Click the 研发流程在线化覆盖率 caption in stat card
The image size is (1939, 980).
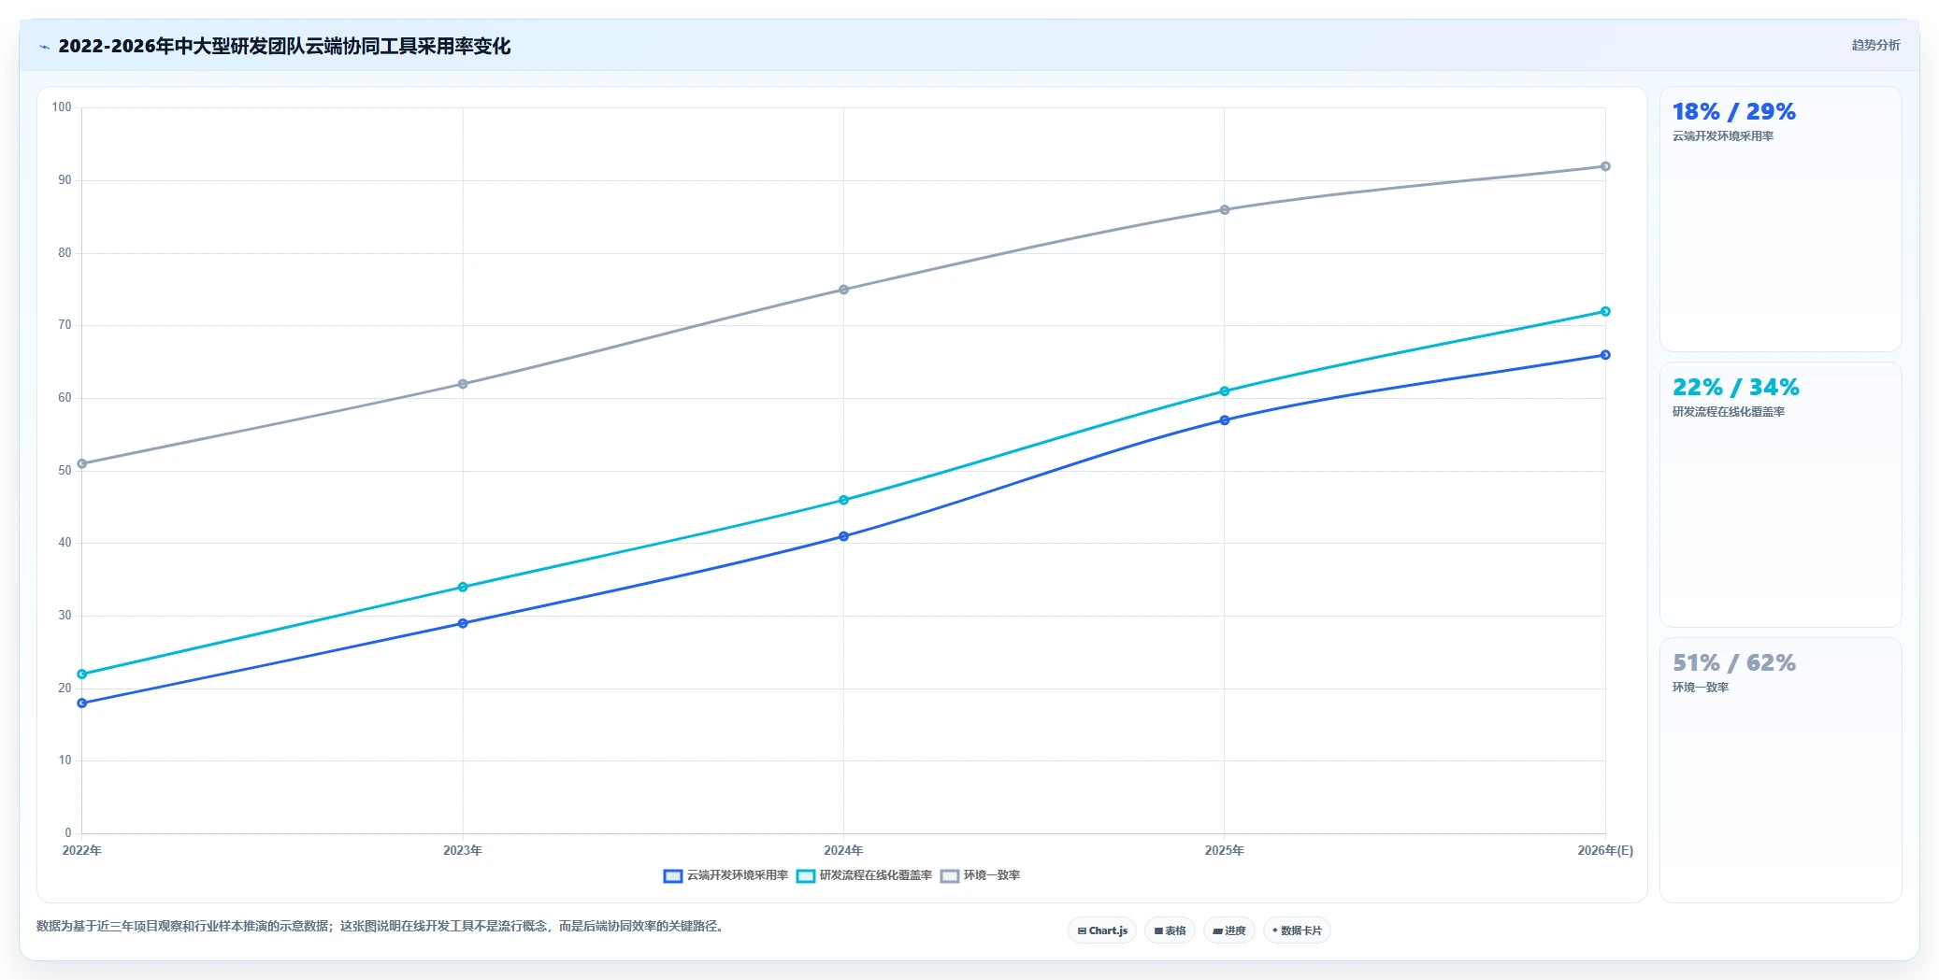[x=1729, y=412]
